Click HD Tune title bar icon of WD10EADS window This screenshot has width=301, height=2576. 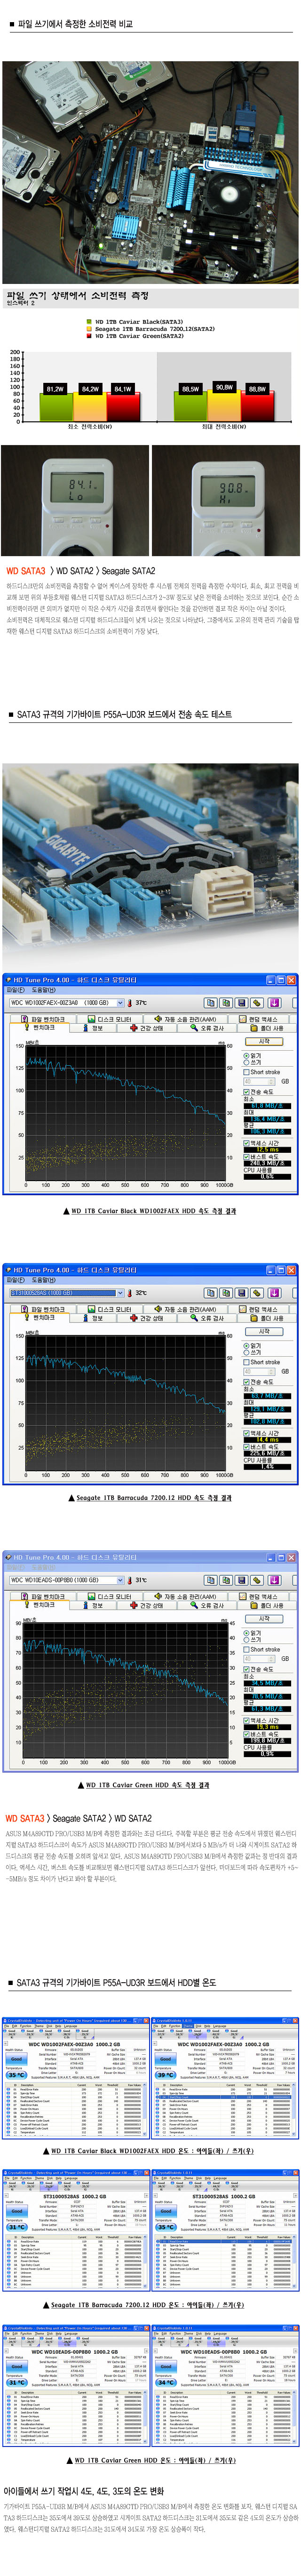[x=8, y=1557]
